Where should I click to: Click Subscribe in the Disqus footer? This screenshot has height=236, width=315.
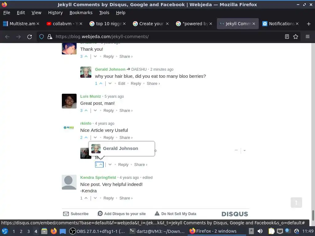click(x=76, y=214)
